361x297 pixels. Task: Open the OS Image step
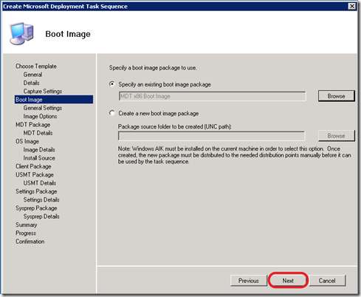(27, 141)
